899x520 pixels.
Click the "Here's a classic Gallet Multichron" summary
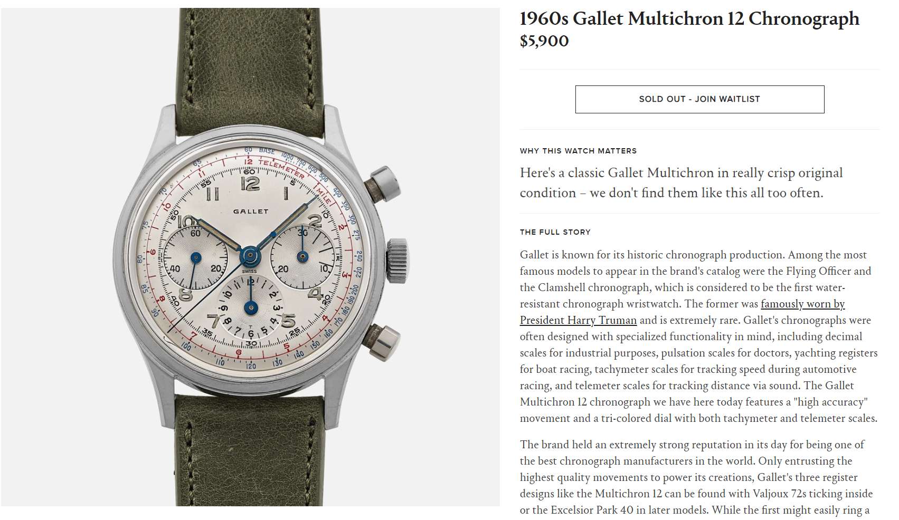point(681,183)
